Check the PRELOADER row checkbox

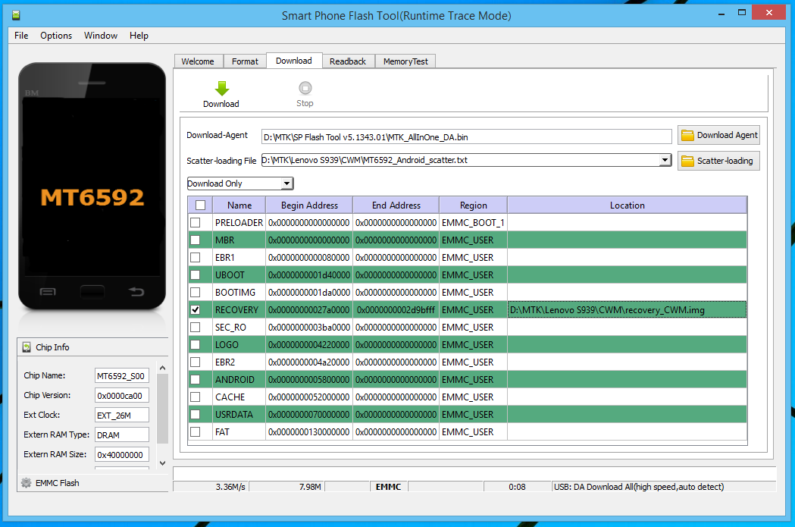point(196,223)
